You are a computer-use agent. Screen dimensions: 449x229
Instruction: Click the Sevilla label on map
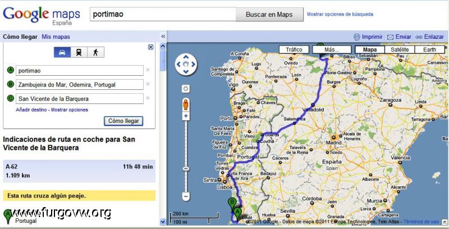288,210
